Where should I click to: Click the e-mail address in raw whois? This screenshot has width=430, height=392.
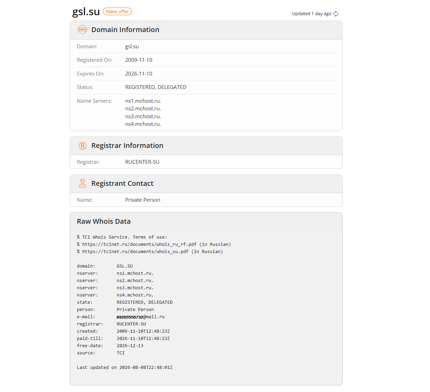(x=141, y=317)
